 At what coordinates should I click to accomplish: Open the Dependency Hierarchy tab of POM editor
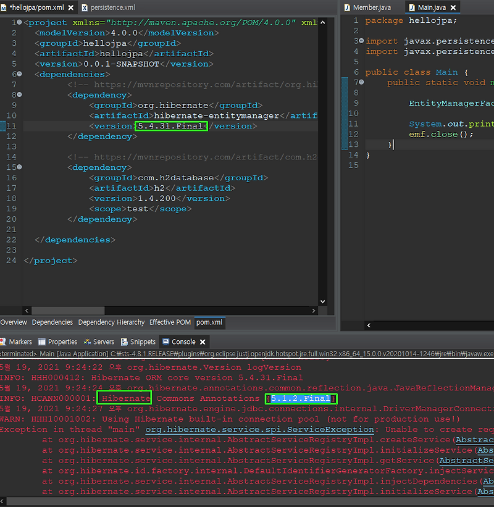tap(111, 322)
